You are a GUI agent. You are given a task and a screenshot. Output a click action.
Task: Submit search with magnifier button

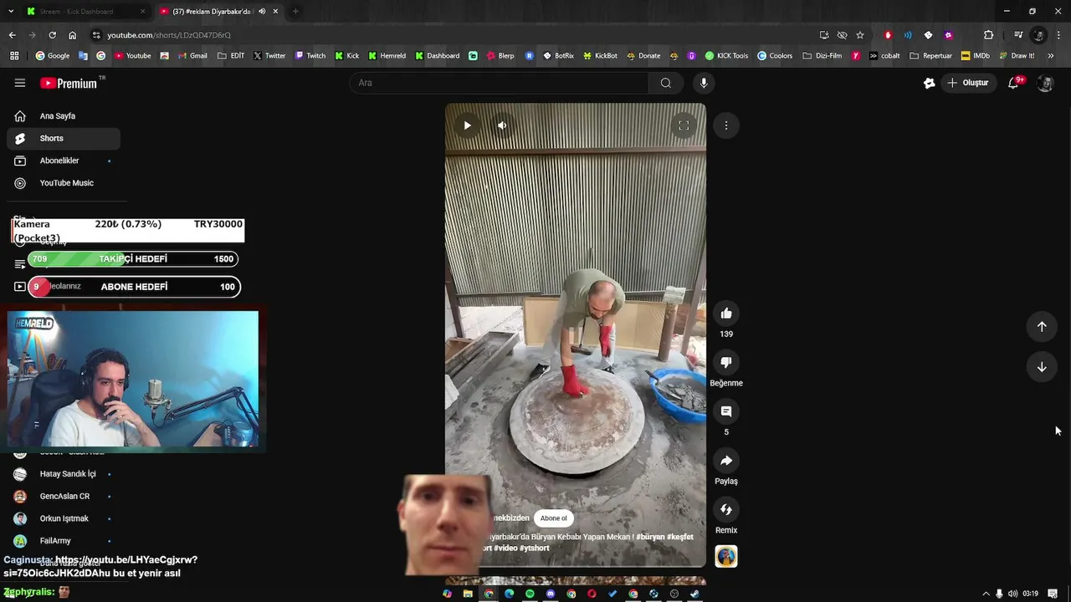click(x=666, y=83)
